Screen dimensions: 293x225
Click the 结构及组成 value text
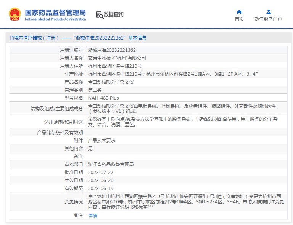tap(182, 108)
